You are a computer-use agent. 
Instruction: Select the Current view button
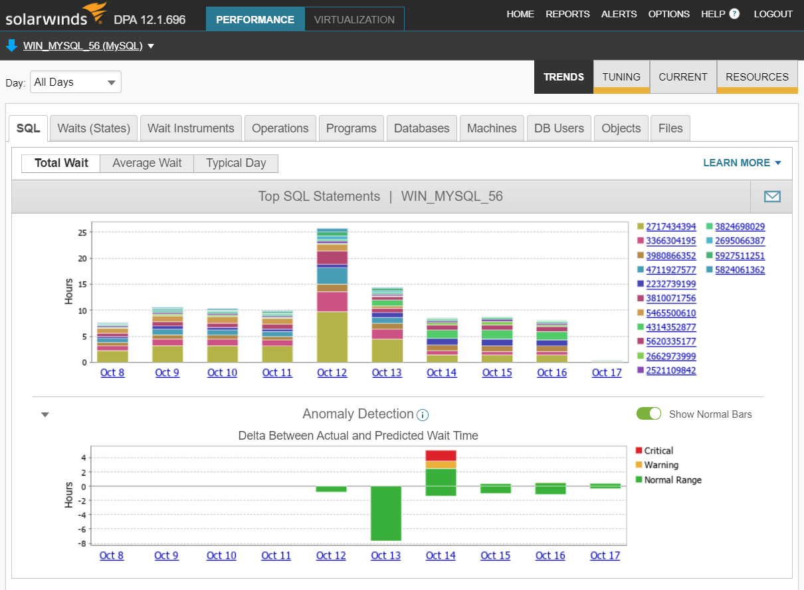(683, 77)
